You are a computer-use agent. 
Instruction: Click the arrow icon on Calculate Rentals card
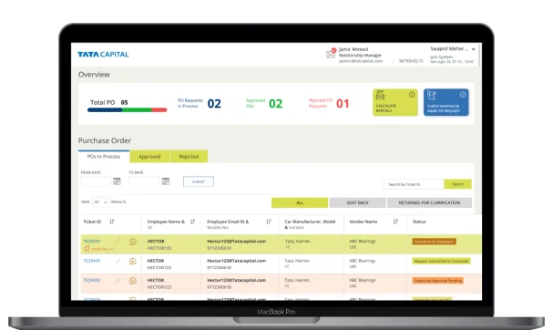click(x=412, y=95)
